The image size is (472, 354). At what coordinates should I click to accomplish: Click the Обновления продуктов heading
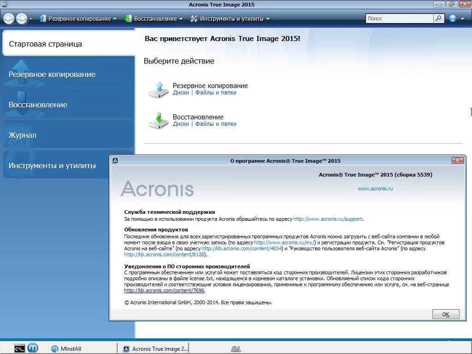tap(156, 230)
